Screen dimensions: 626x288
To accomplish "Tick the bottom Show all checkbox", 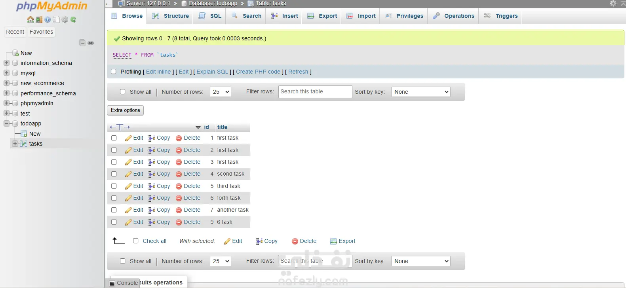I will pos(123,261).
